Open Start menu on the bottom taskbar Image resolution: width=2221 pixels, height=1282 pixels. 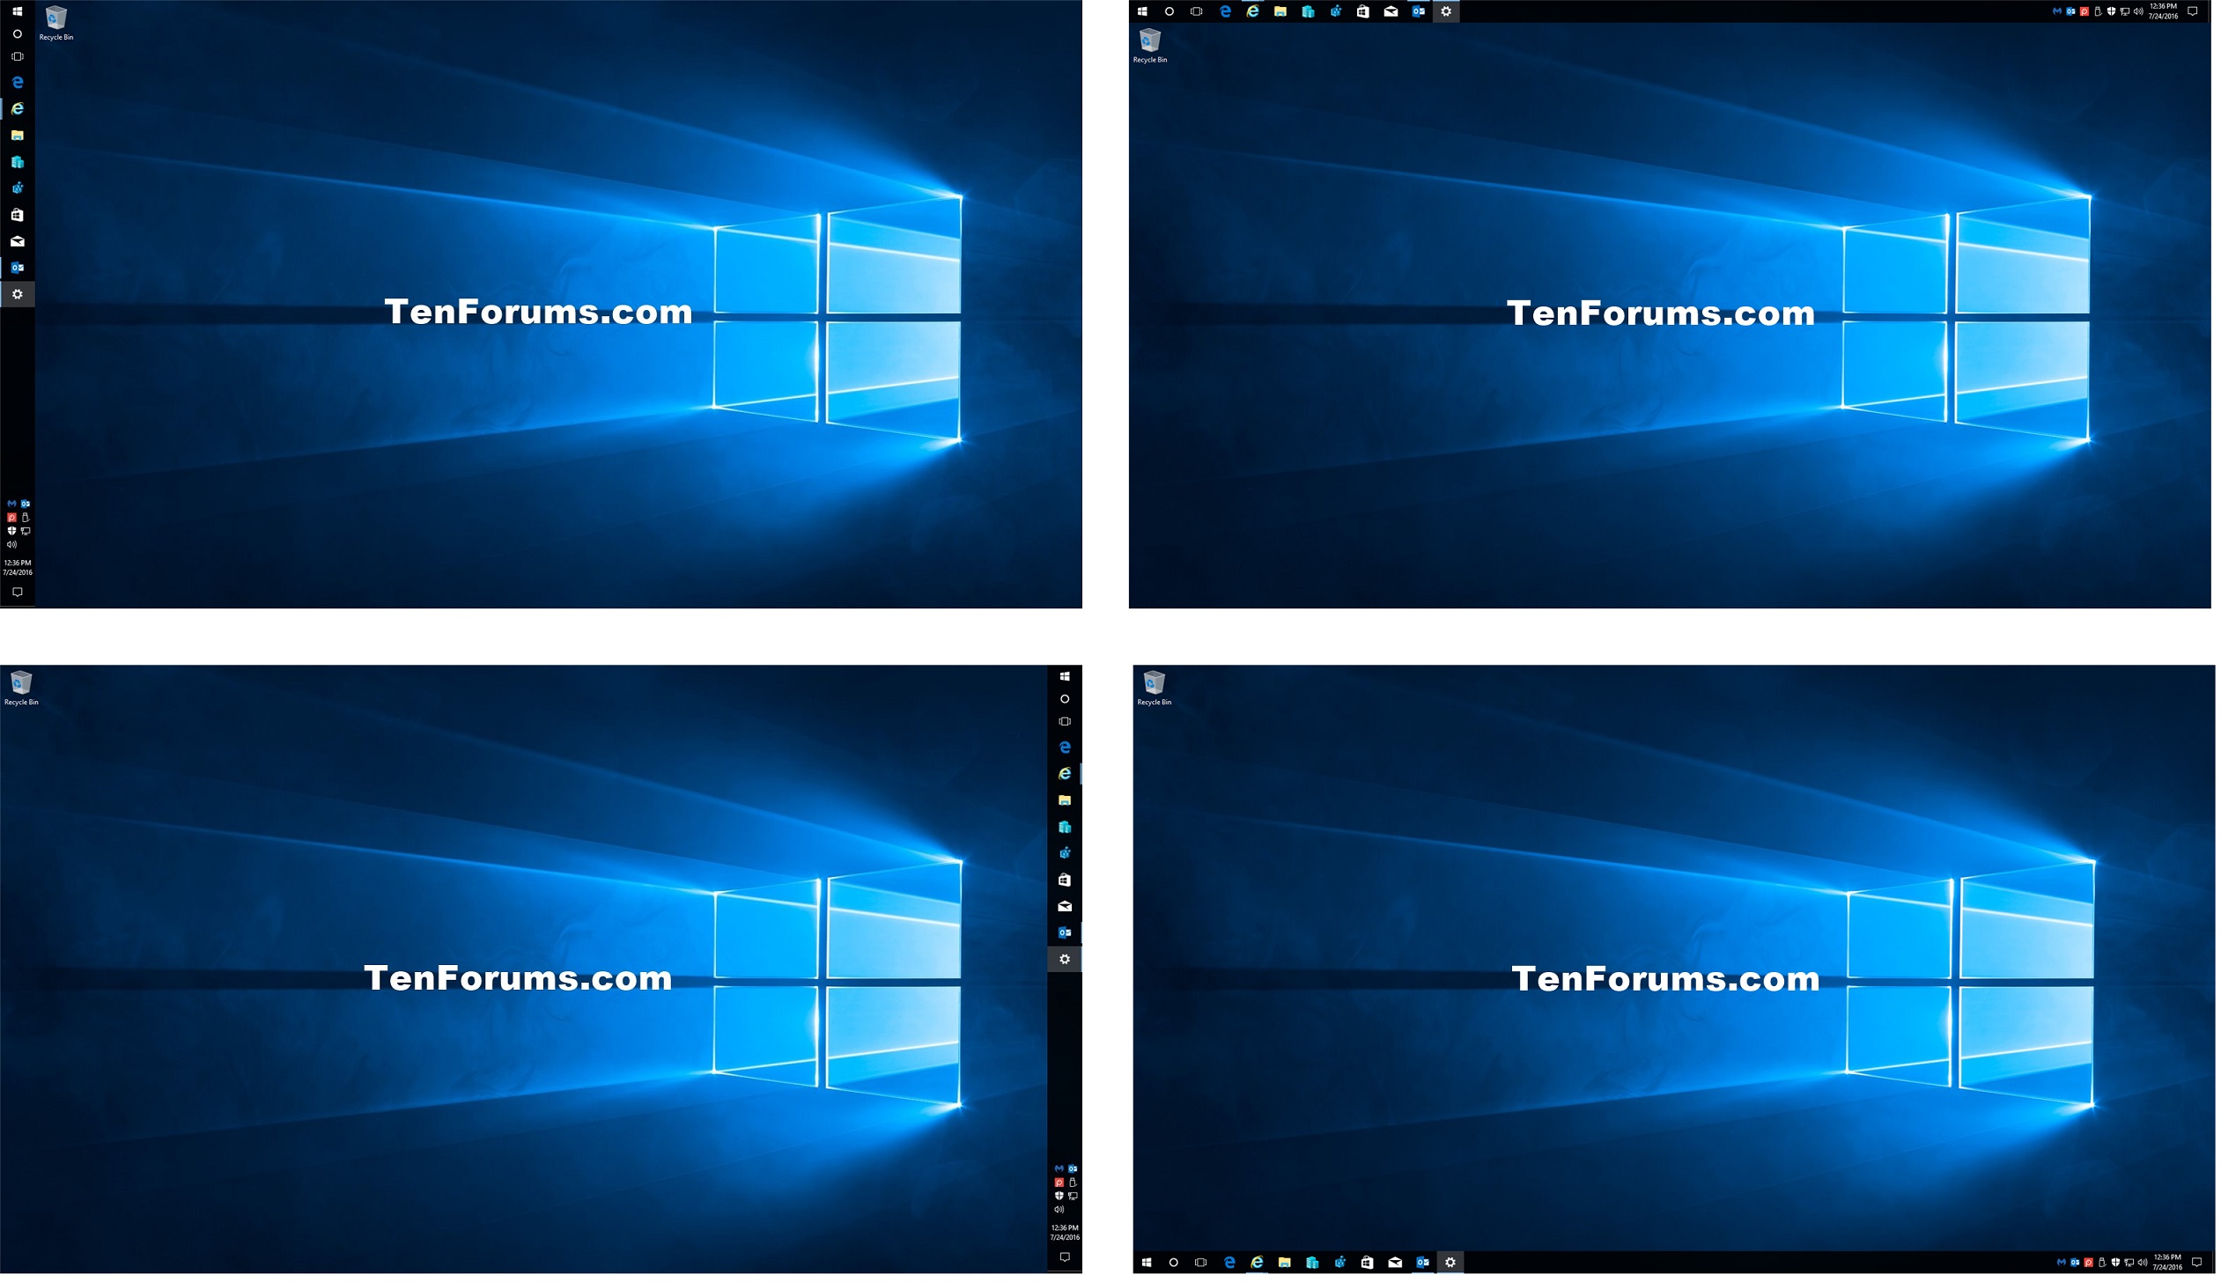[x=1146, y=1263]
